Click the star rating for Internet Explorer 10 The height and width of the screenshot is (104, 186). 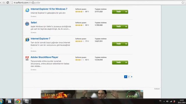click(x=80, y=12)
